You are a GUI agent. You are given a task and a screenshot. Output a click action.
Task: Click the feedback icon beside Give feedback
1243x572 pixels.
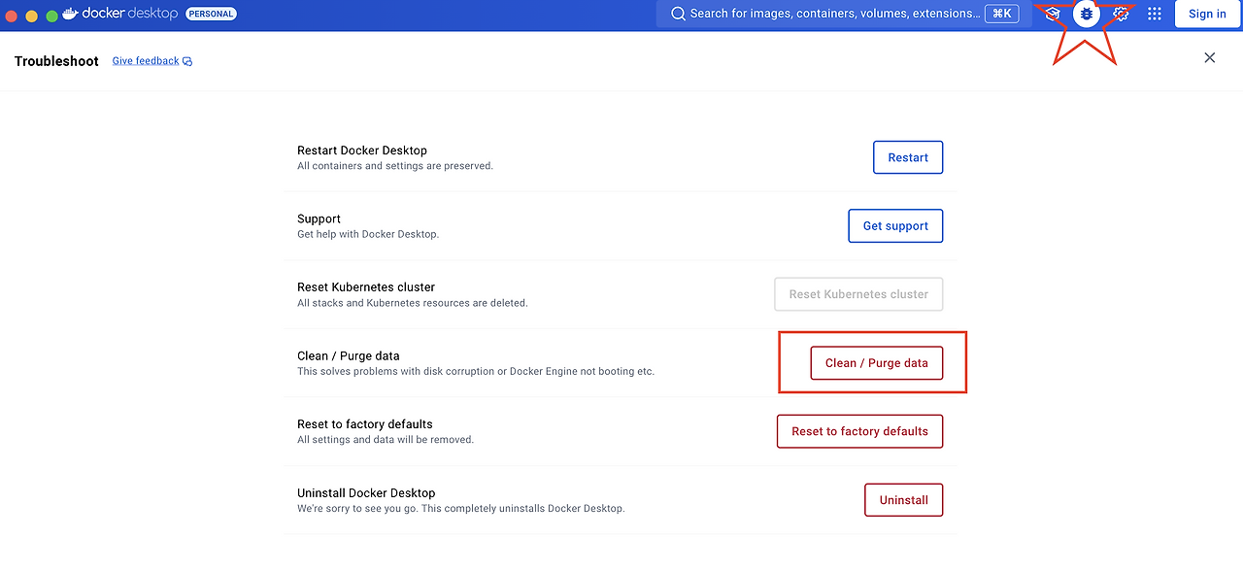pyautogui.click(x=187, y=61)
